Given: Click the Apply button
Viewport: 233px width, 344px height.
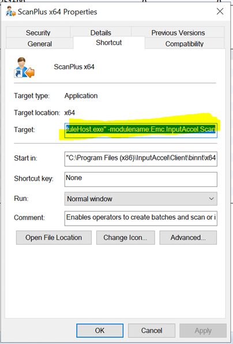Looking at the screenshot, I should [x=203, y=330].
